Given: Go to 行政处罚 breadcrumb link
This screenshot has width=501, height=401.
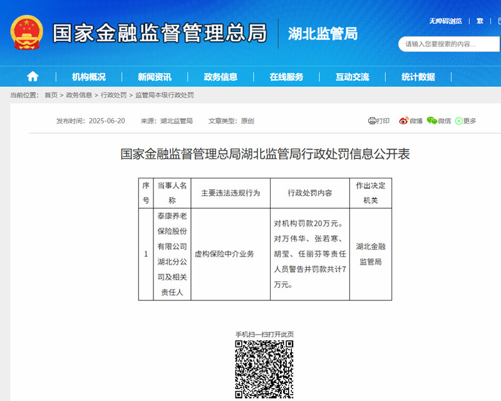Looking at the screenshot, I should pos(114,95).
